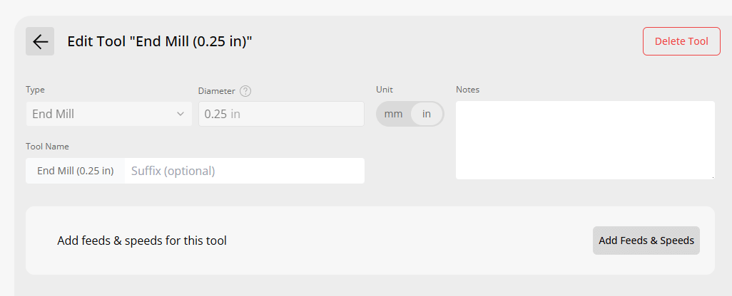The height and width of the screenshot is (296, 732).
Task: Click the Edit Tool page heading
Action: (x=160, y=41)
